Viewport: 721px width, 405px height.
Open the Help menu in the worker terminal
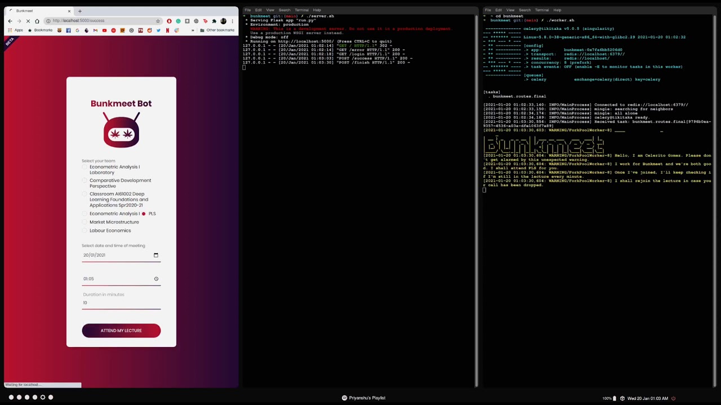[x=557, y=10]
